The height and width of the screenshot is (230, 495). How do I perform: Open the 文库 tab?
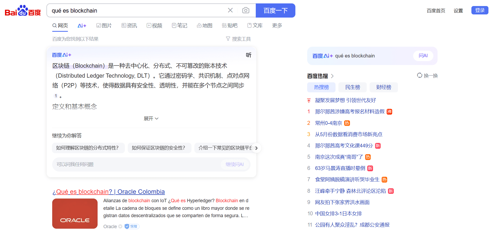tap(255, 25)
